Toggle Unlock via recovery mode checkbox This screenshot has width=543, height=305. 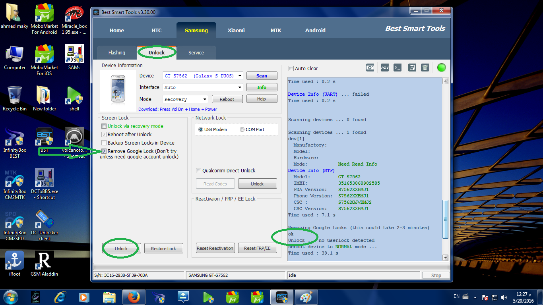(104, 126)
